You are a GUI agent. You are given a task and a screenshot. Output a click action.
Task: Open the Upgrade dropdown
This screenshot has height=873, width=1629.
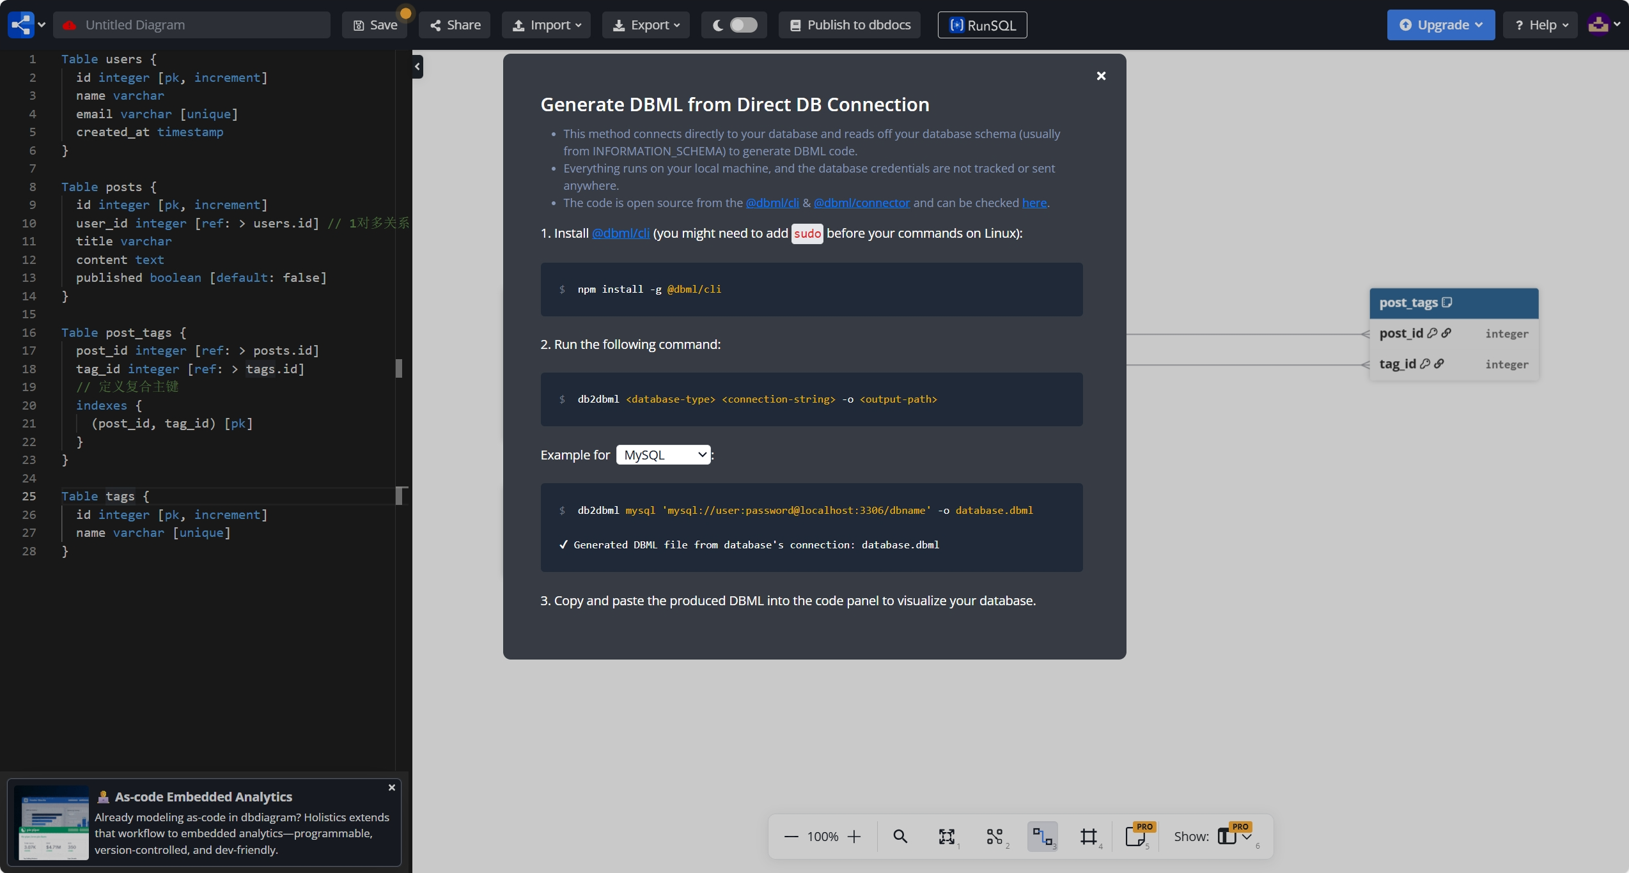pyautogui.click(x=1440, y=25)
